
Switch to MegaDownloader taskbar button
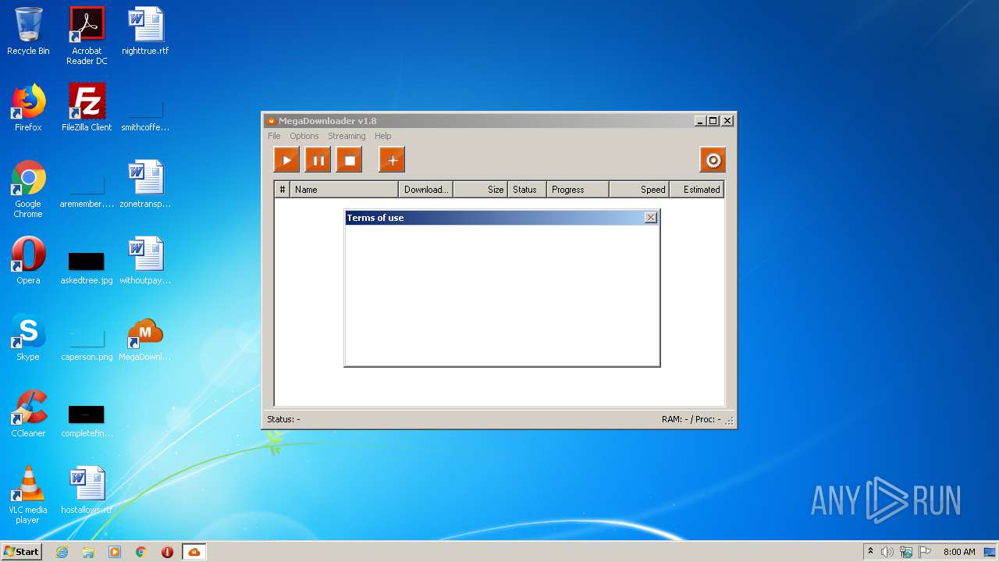(194, 552)
